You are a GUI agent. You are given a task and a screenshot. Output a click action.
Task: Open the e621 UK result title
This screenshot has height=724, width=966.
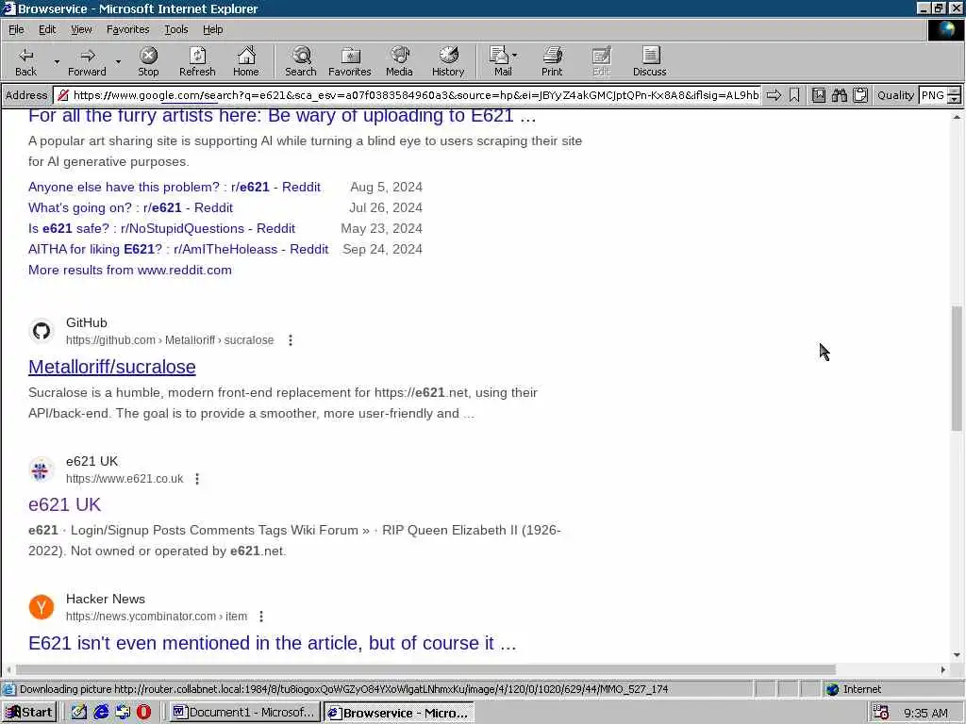pyautogui.click(x=65, y=505)
